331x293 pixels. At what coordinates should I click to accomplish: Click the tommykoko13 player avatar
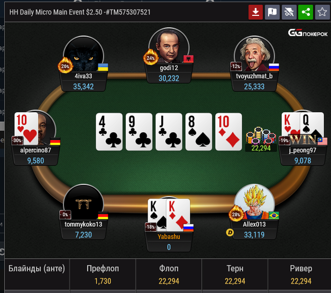[x=84, y=202]
